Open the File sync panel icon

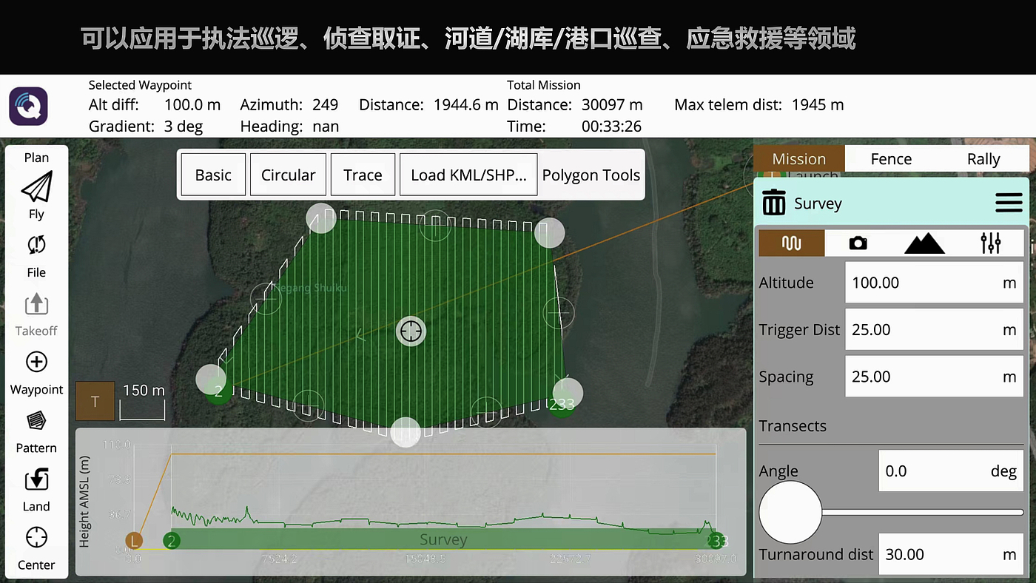[x=36, y=245]
